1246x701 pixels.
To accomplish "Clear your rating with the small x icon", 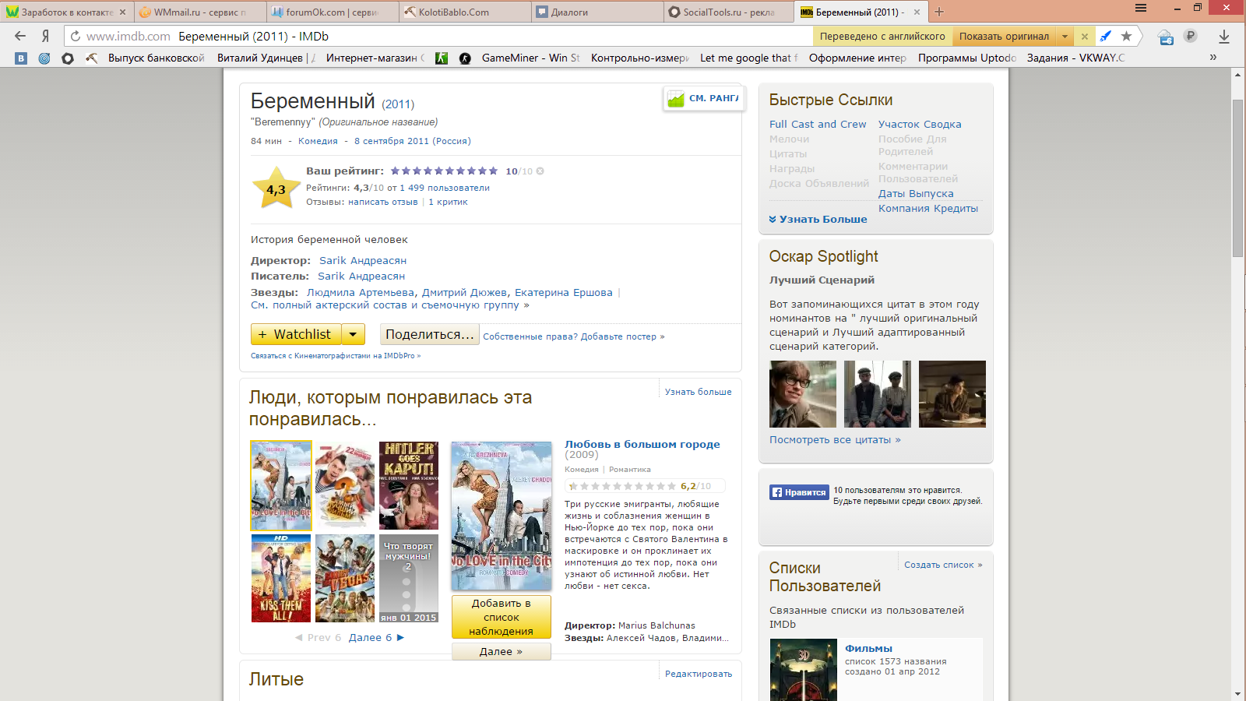I will pyautogui.click(x=540, y=171).
